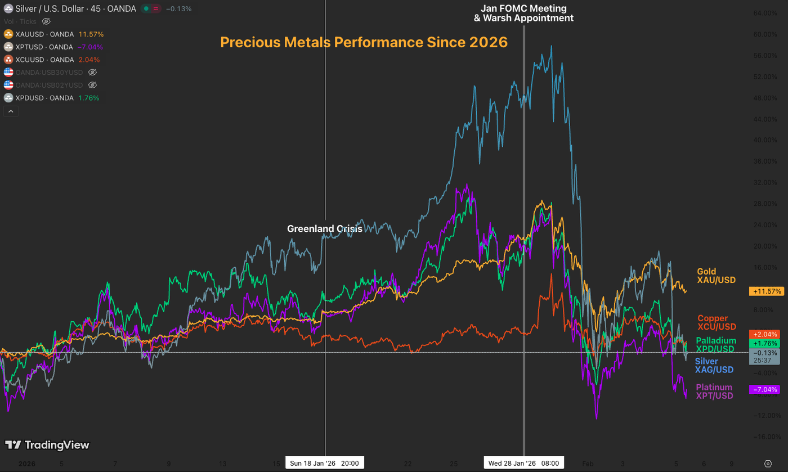788x472 pixels.
Task: Select the XPDUSD palladium symbol icon
Action: point(7,97)
